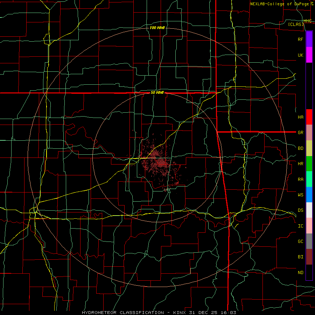The height and width of the screenshot is (315, 315).
Task: Click the GR legend label
Action: coord(300,133)
